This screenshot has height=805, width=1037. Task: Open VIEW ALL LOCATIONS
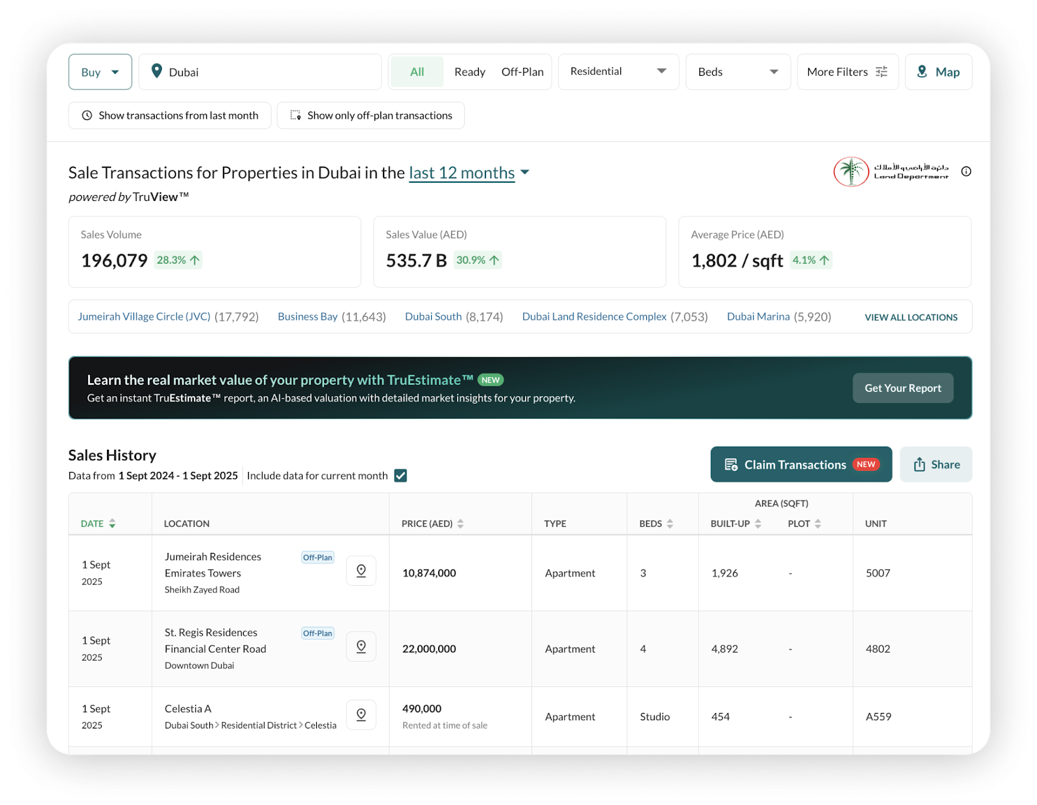tap(911, 317)
